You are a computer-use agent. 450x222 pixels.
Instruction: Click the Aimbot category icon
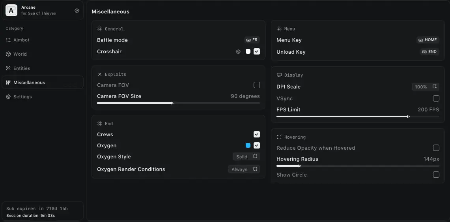[x=8, y=40]
